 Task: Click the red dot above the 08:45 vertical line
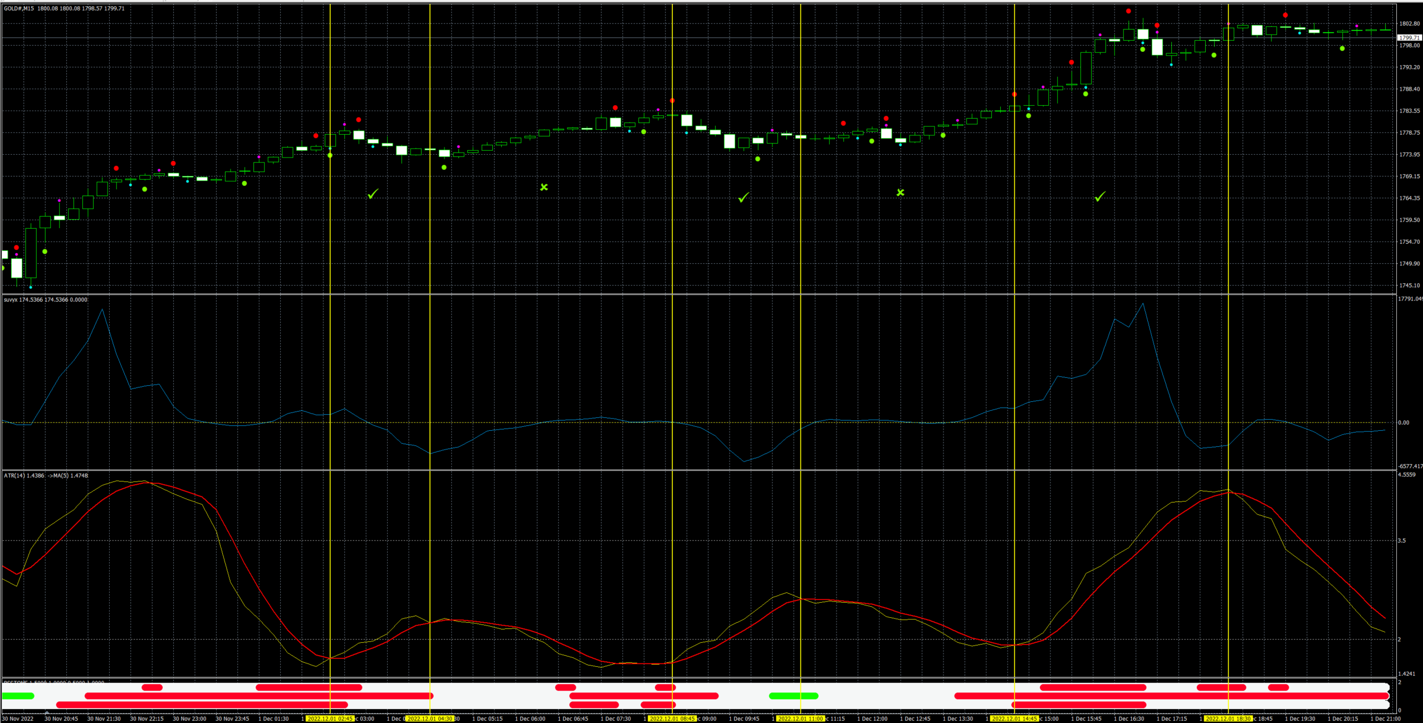tap(673, 101)
